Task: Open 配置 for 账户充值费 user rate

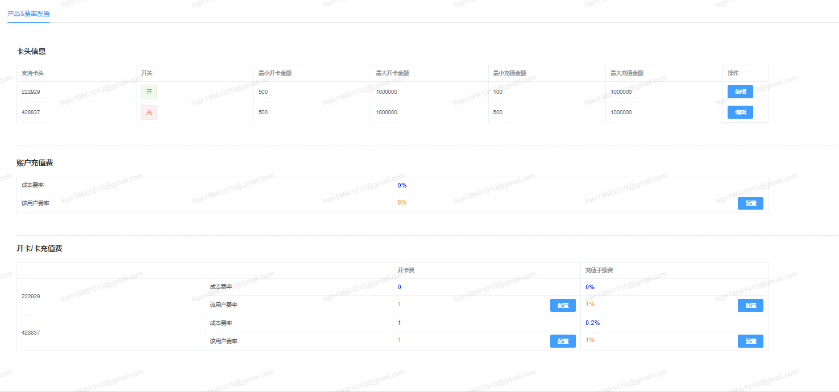Action: [750, 203]
